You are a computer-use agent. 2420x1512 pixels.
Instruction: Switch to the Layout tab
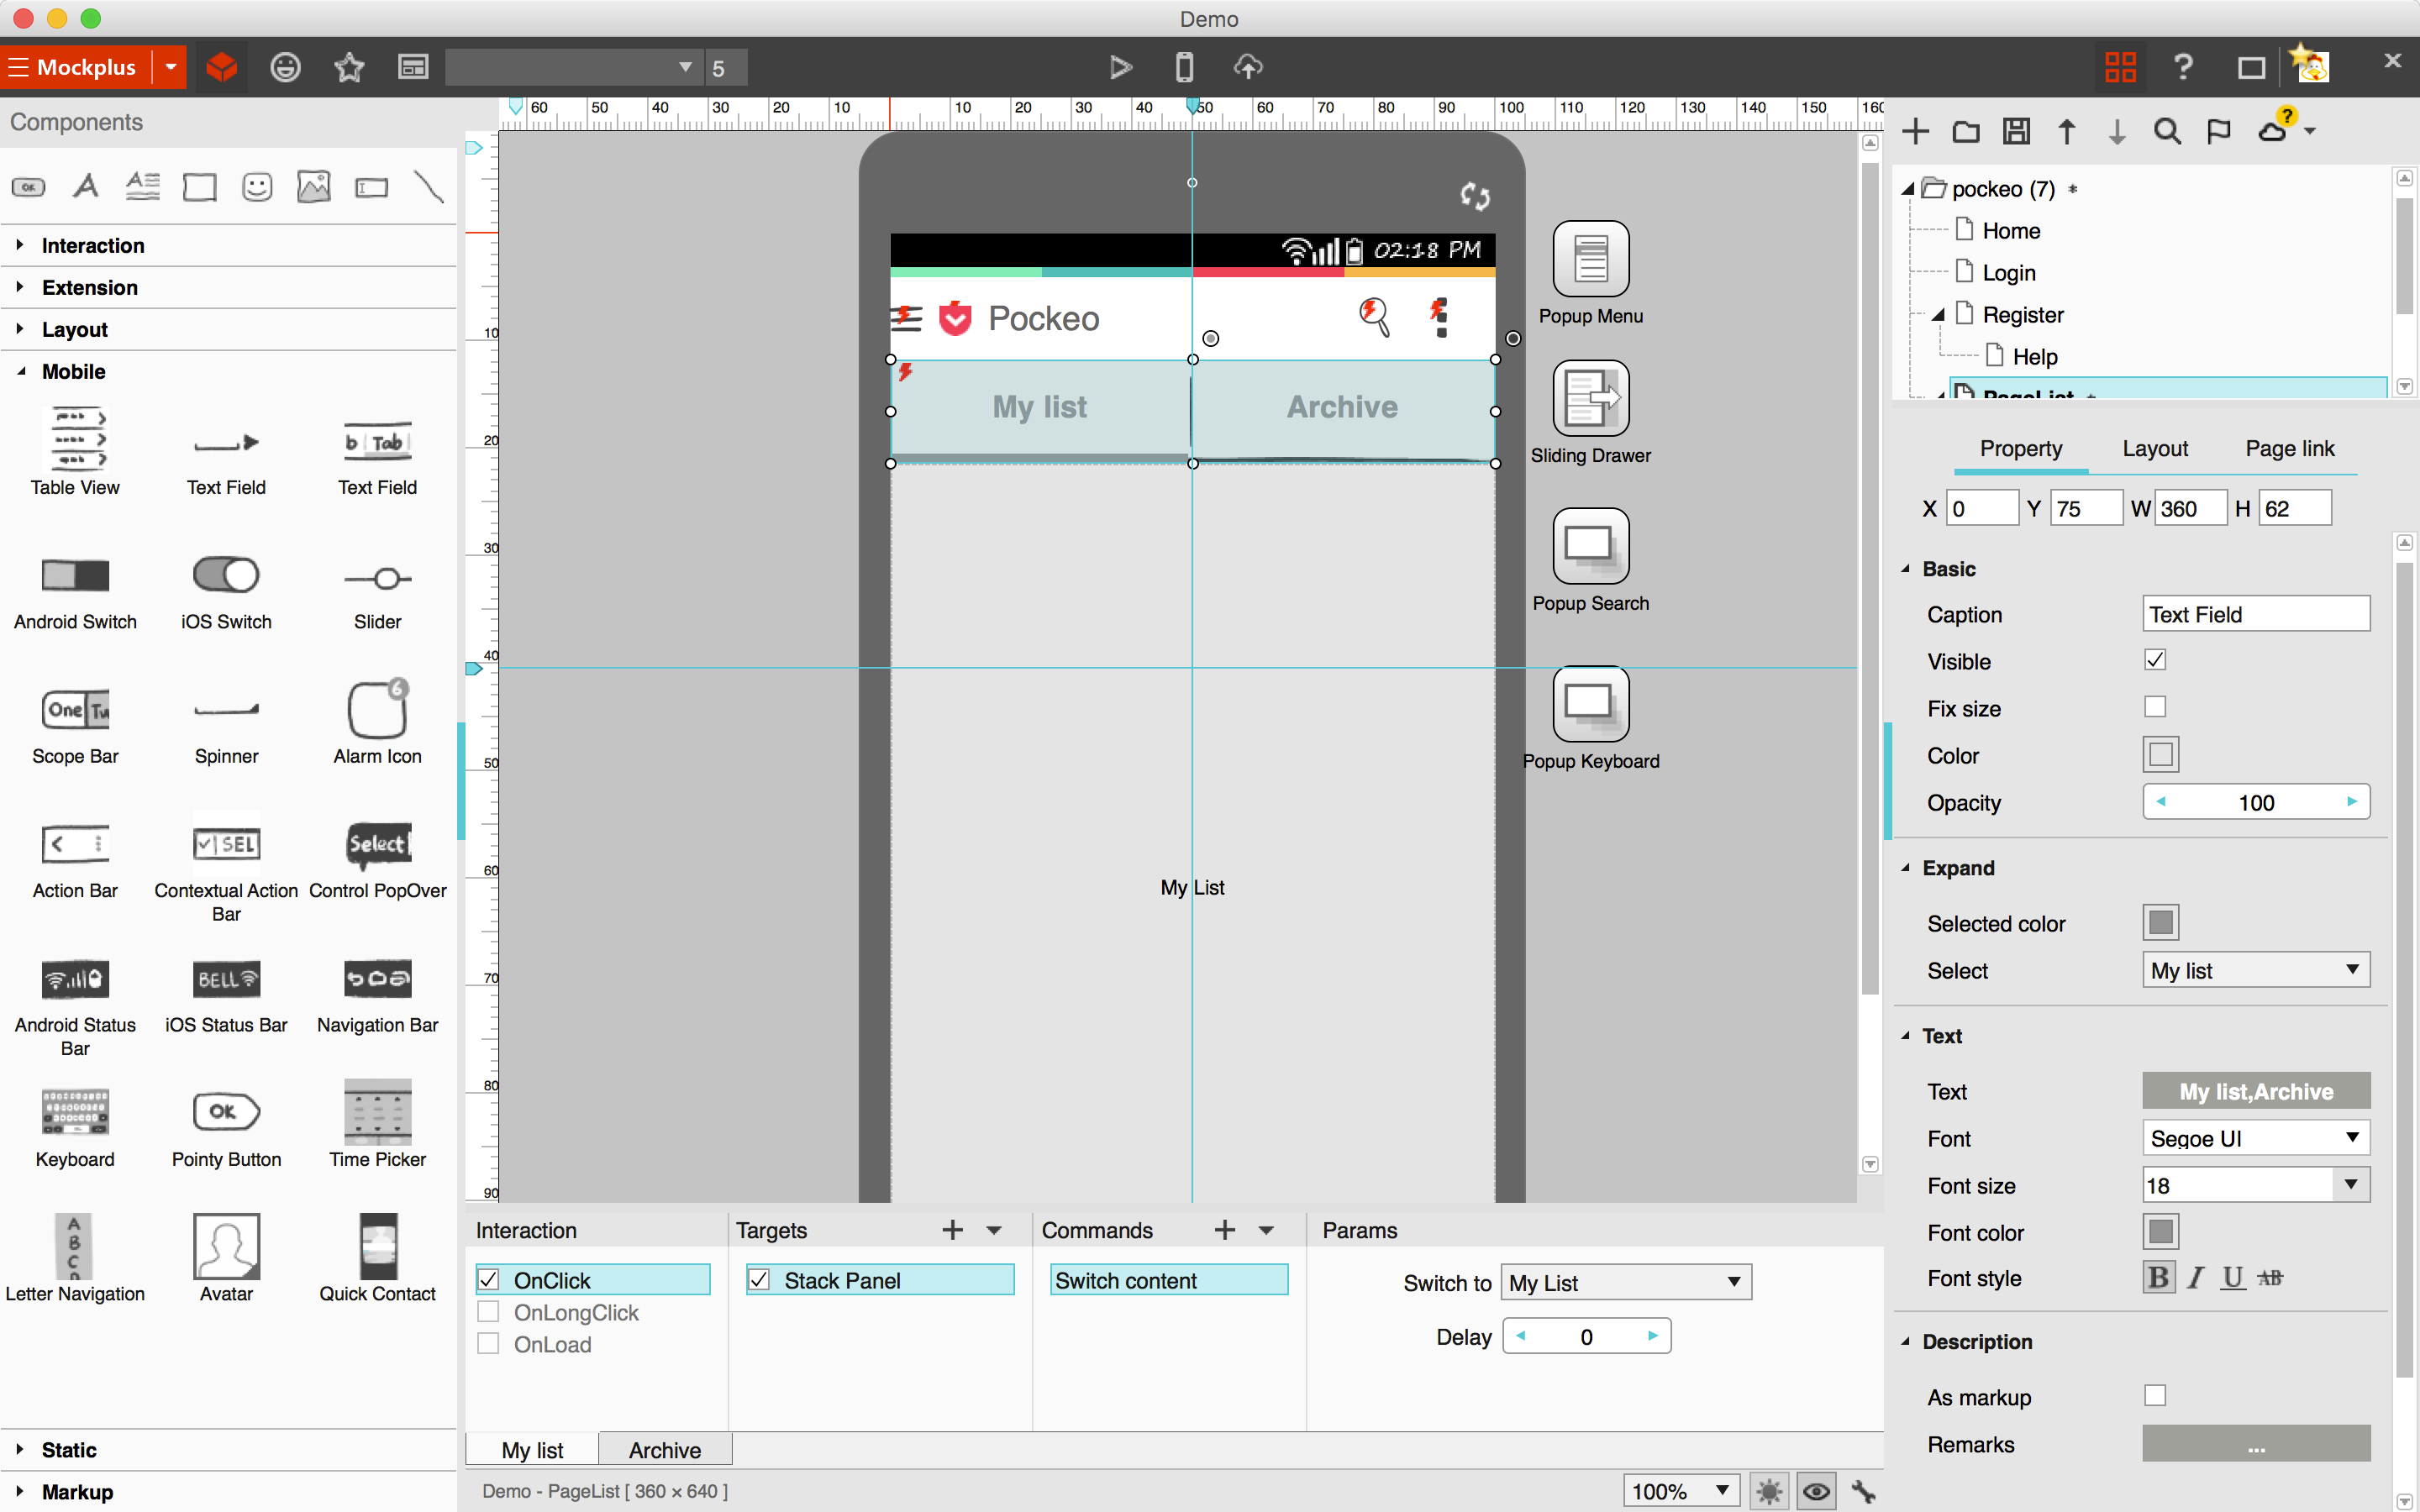click(x=2154, y=449)
